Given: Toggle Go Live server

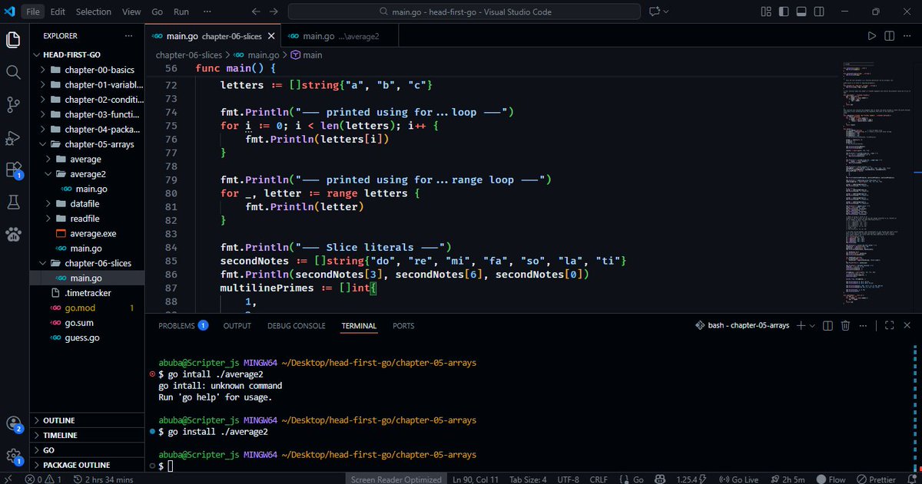Looking at the screenshot, I should (739, 479).
